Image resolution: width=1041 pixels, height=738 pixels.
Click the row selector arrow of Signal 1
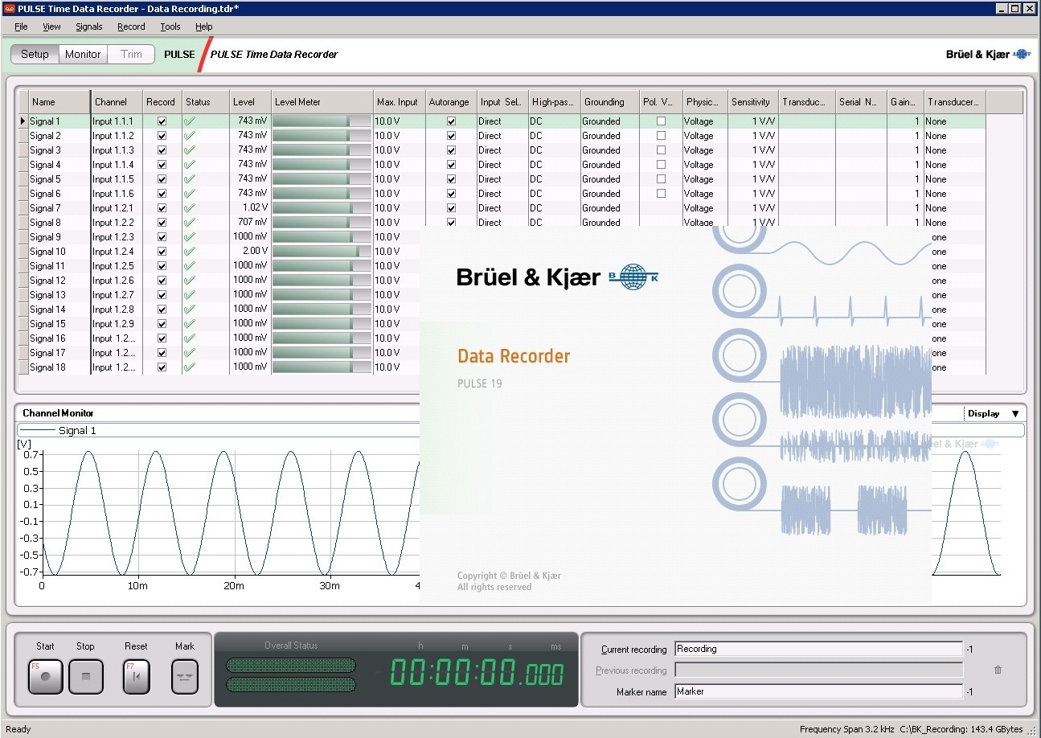(23, 121)
